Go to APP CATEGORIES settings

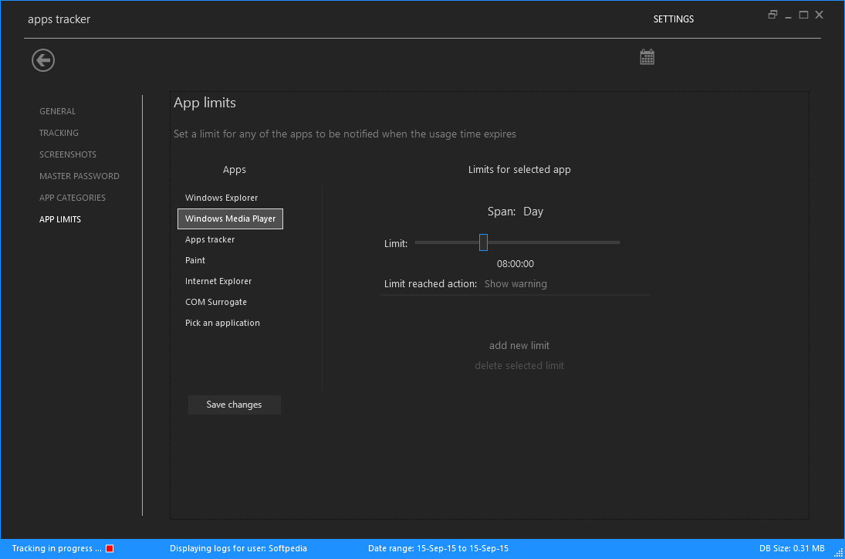click(73, 198)
